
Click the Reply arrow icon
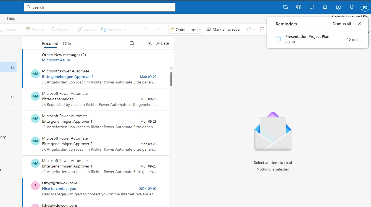(135, 29)
